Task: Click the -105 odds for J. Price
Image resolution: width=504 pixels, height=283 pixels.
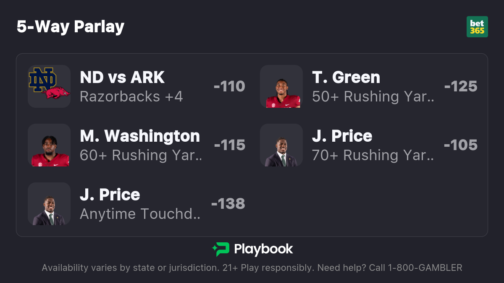Action: tap(461, 145)
